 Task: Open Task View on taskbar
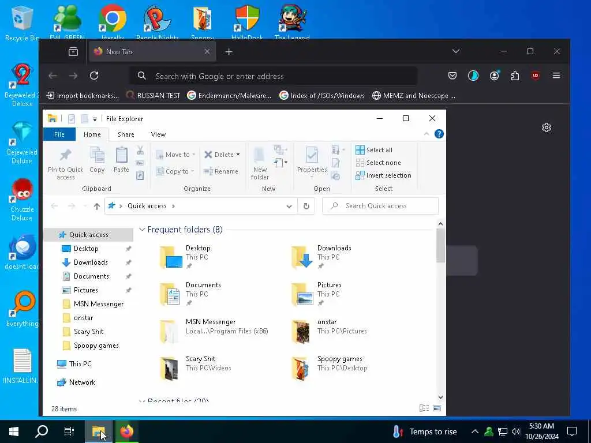(x=69, y=431)
